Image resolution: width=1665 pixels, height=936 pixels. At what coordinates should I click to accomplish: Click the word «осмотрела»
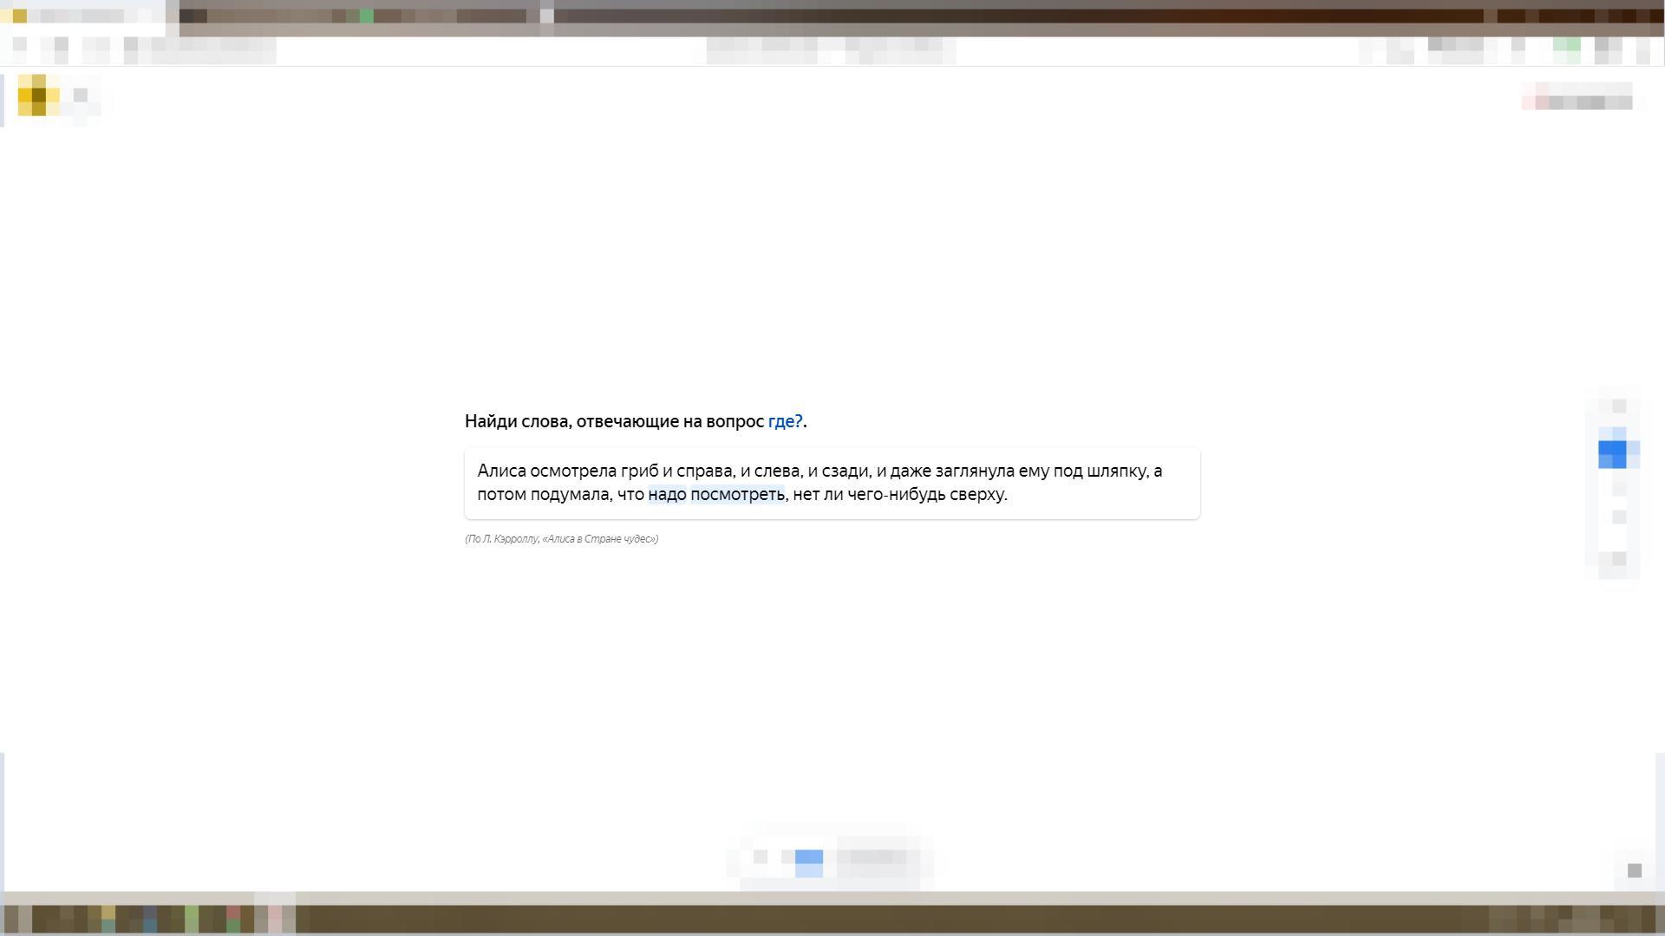coord(572,471)
